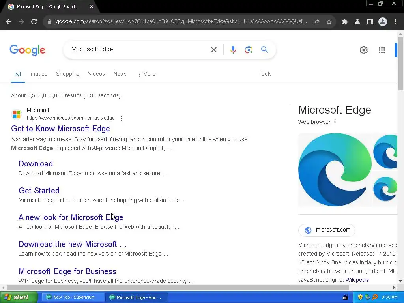Share this page via the share icon
Image resolution: width=404 pixels, height=303 pixels.
tap(316, 22)
